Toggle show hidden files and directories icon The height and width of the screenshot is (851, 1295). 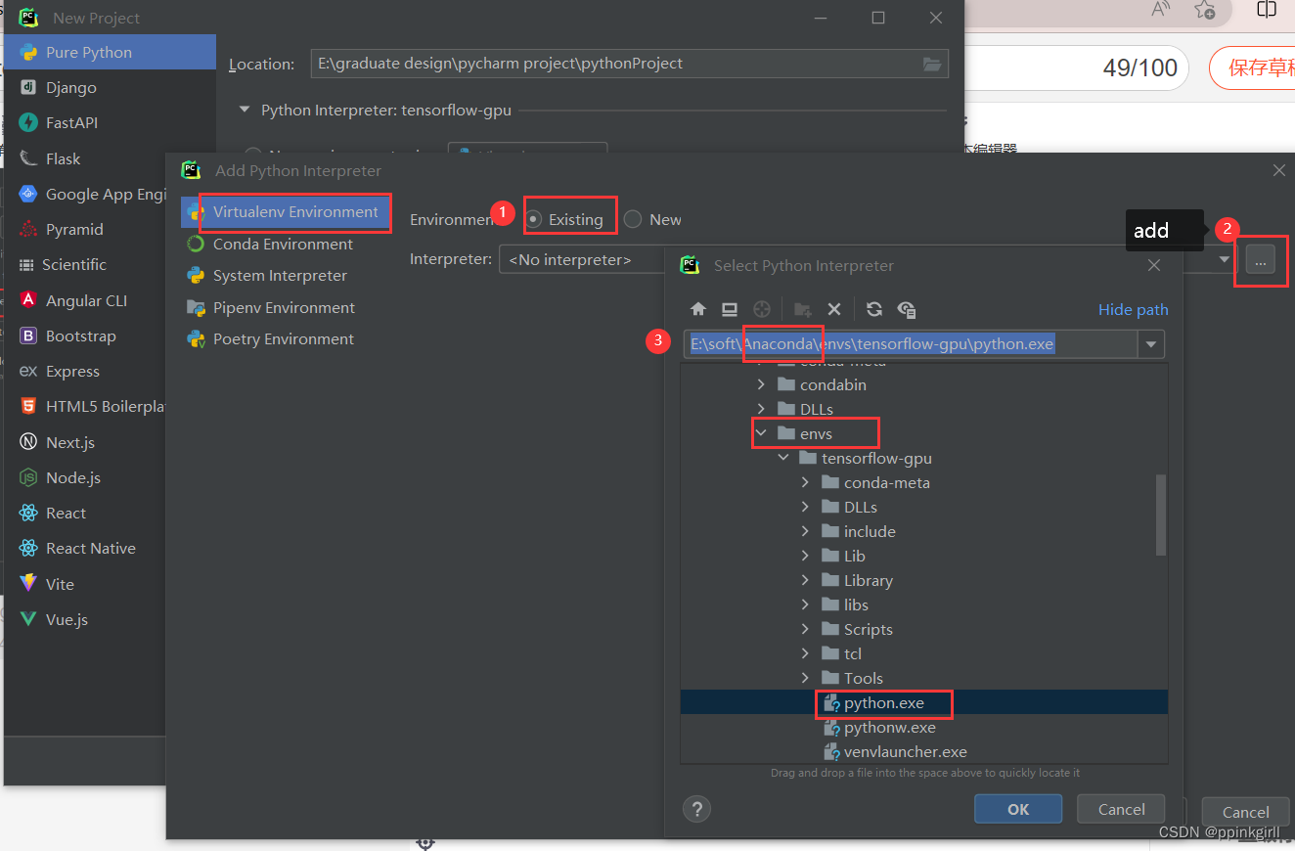(x=907, y=309)
